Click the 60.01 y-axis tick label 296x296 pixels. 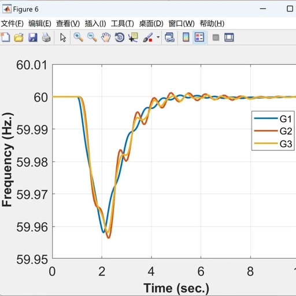click(32, 65)
